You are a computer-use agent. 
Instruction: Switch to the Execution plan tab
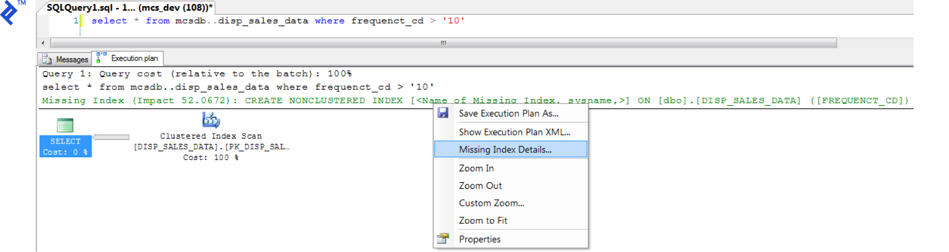(127, 58)
